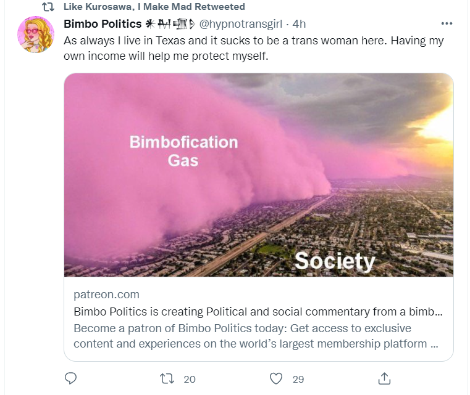Click the tweet text about Texas
Image resolution: width=470 pixels, height=395 pixels.
click(x=254, y=48)
